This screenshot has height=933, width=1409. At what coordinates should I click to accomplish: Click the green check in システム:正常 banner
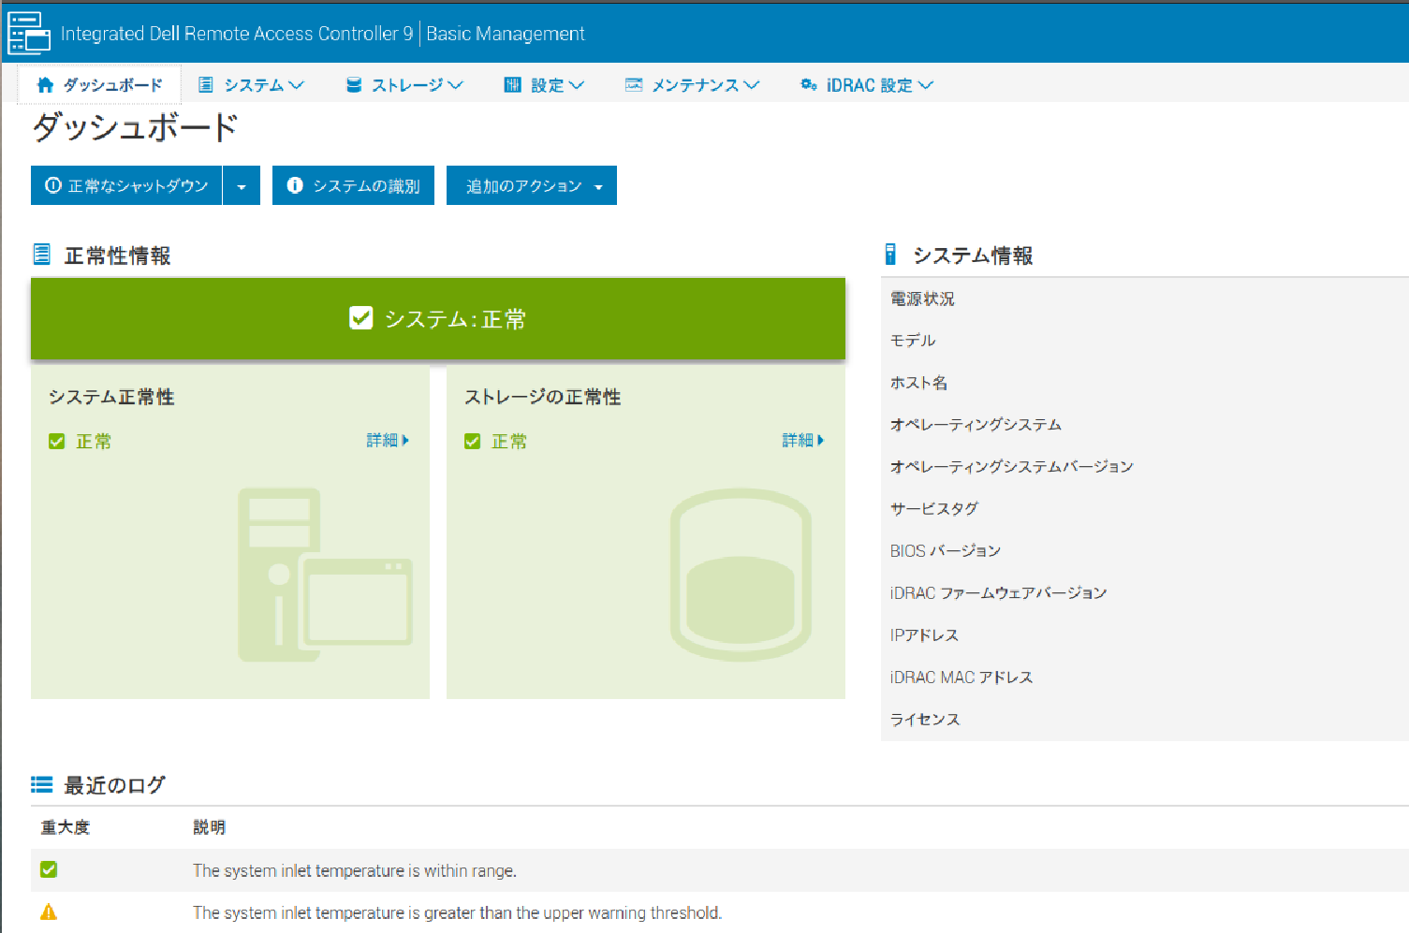360,319
